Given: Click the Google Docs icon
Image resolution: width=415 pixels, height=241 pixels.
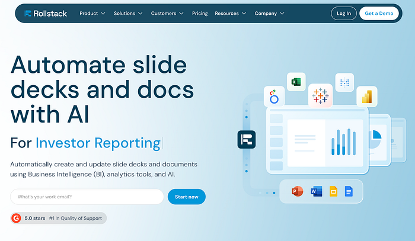Looking at the screenshot, I should coord(349,191).
